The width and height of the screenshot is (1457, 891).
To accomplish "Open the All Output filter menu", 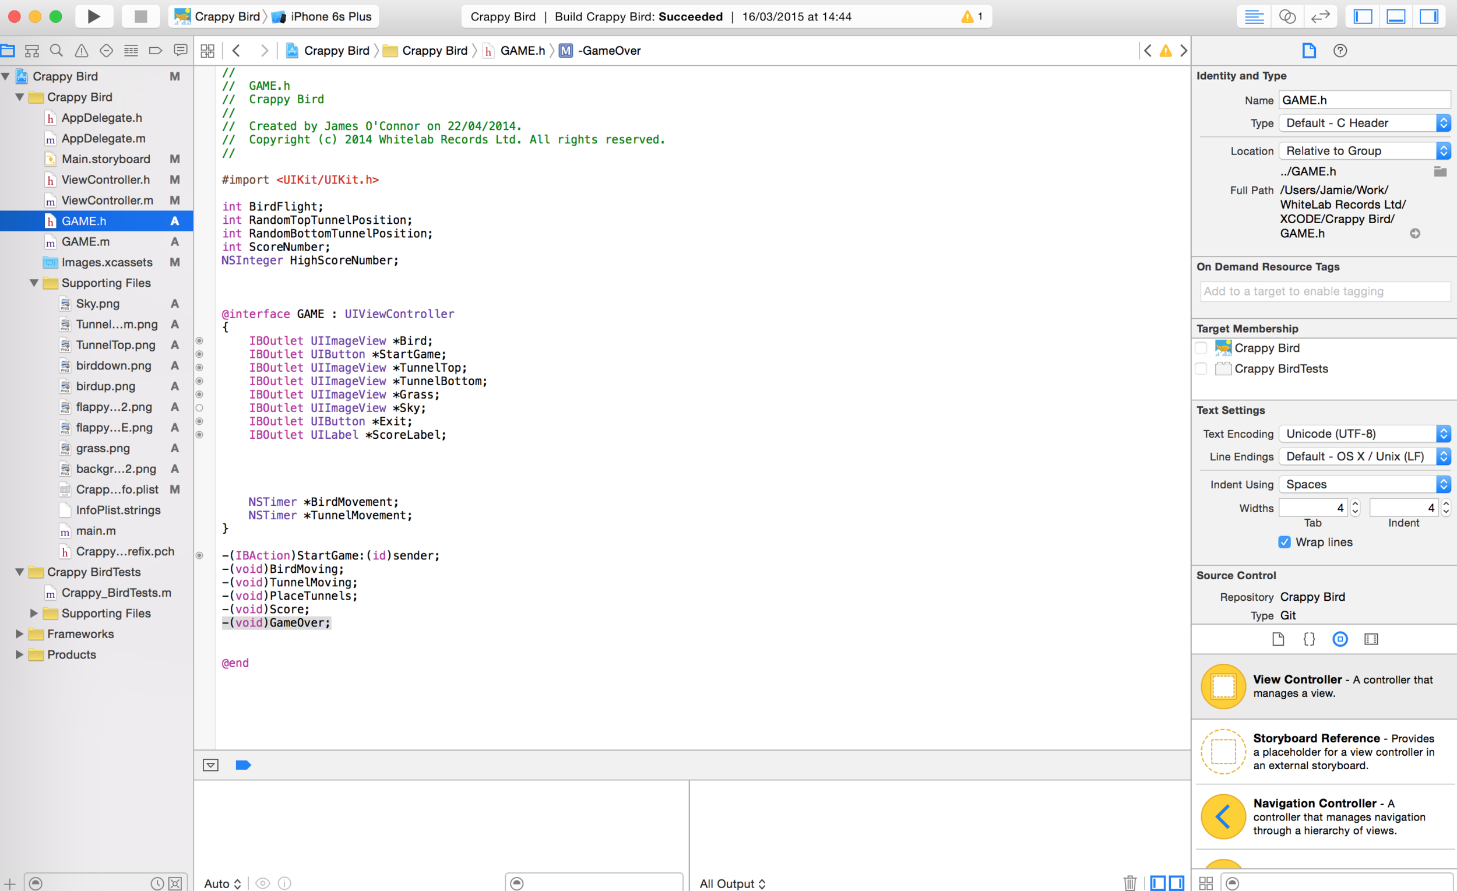I will coord(733,883).
